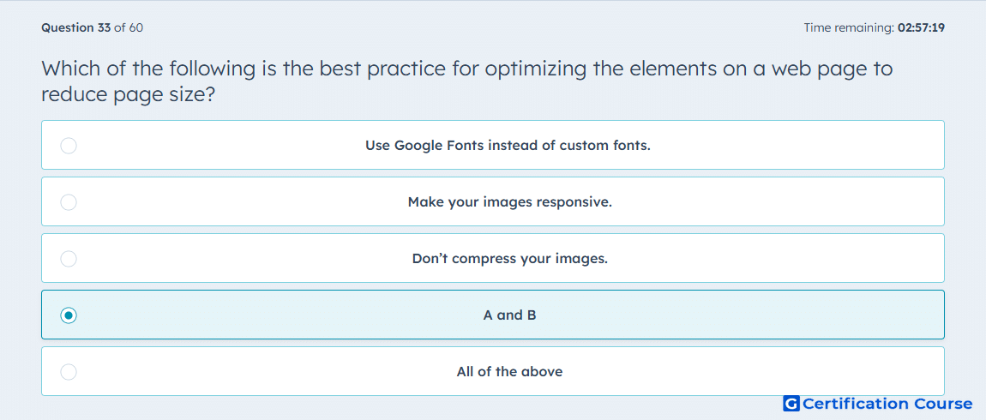Click the 02:57:19 countdown timer value
This screenshot has height=420, width=986.
921,27
